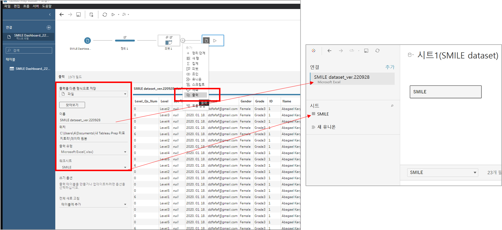Click the output name field SMILE dataset_ver.220928

(93, 120)
